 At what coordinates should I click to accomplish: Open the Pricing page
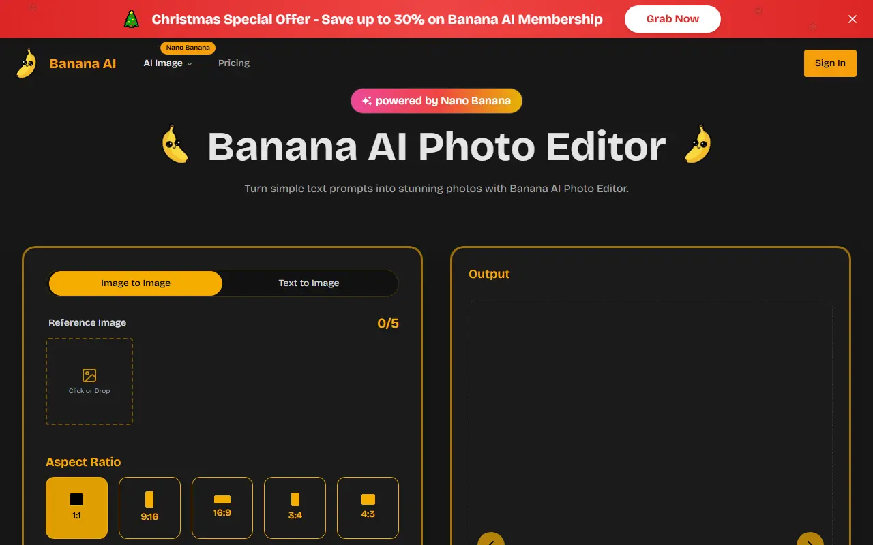(234, 63)
